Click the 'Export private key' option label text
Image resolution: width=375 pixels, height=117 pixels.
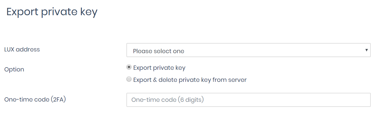pos(159,68)
